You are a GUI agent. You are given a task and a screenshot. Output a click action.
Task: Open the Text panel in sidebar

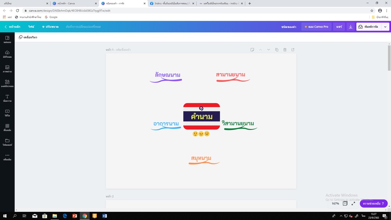pos(7,98)
